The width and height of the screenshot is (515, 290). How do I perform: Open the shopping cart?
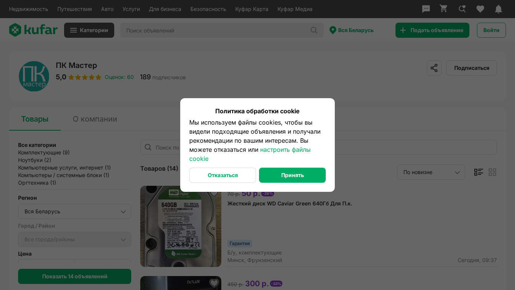point(444,9)
